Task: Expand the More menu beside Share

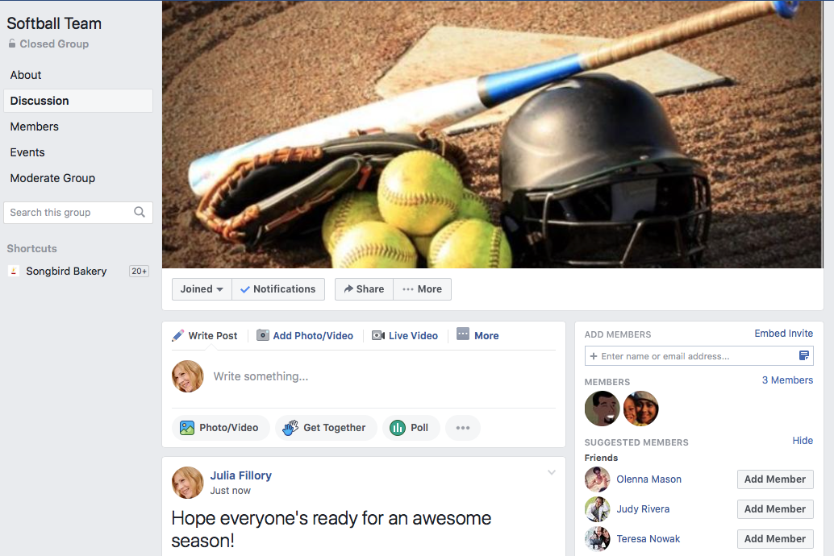Action: 422,289
